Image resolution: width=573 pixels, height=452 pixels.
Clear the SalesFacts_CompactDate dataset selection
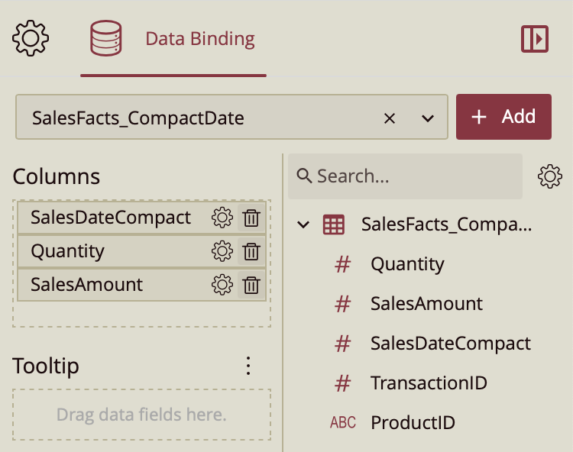390,118
